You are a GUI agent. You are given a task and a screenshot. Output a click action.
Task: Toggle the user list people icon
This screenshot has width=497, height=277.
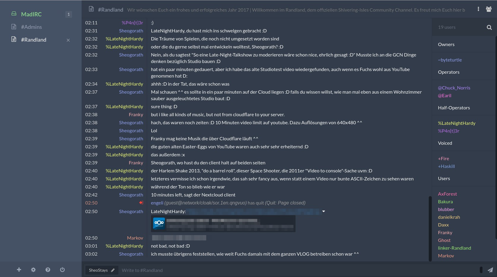click(x=489, y=9)
